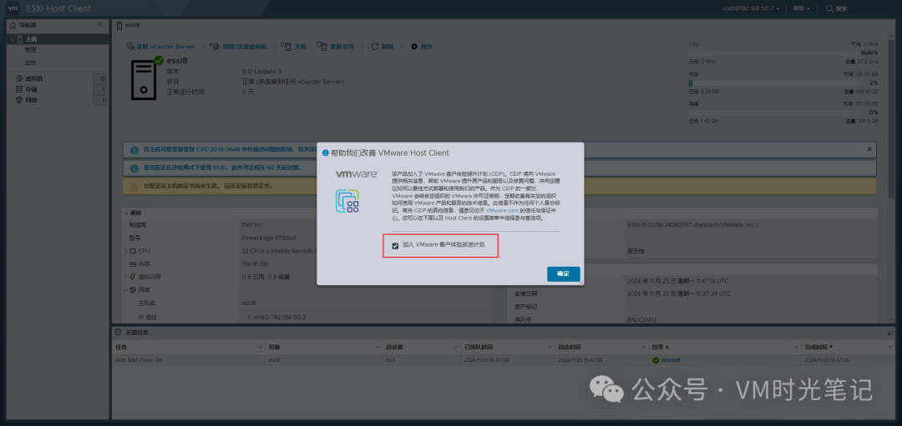Screen dimensions: 902x426
Task: Collapse the 主机 tree node arrow
Action: pos(12,39)
